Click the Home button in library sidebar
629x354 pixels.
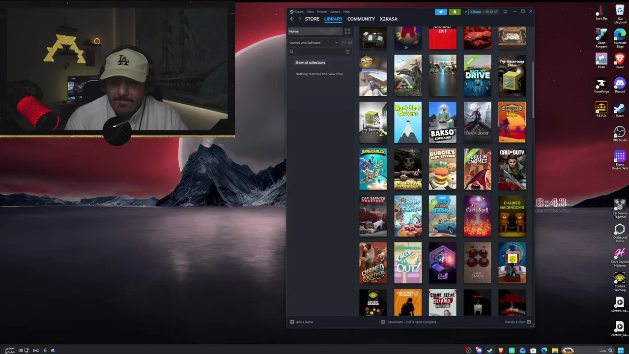(x=315, y=31)
